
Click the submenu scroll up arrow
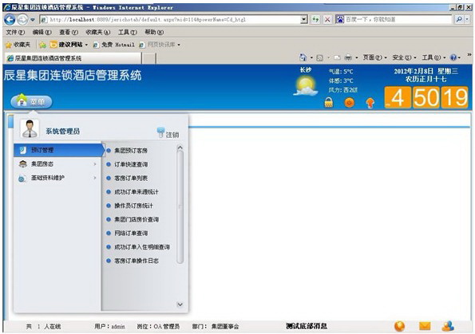(180, 147)
